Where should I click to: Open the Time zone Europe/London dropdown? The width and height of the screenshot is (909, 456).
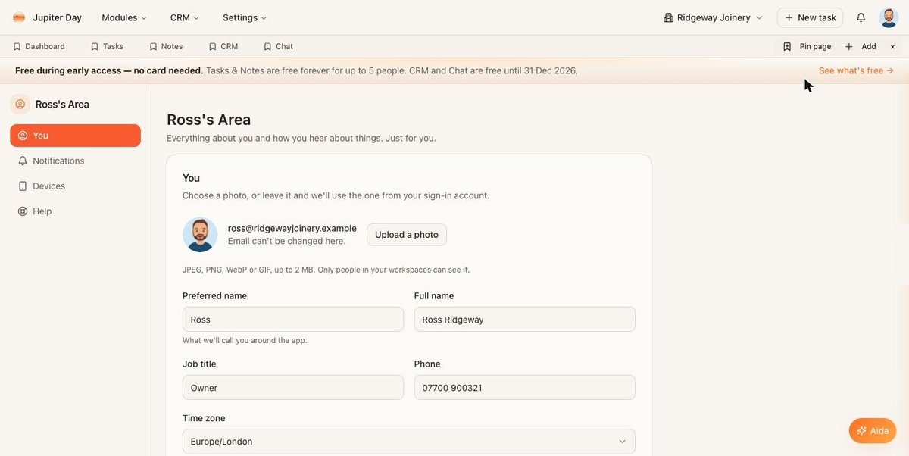tap(409, 442)
